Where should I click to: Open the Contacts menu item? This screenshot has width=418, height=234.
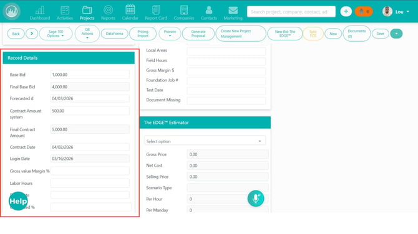209,13
